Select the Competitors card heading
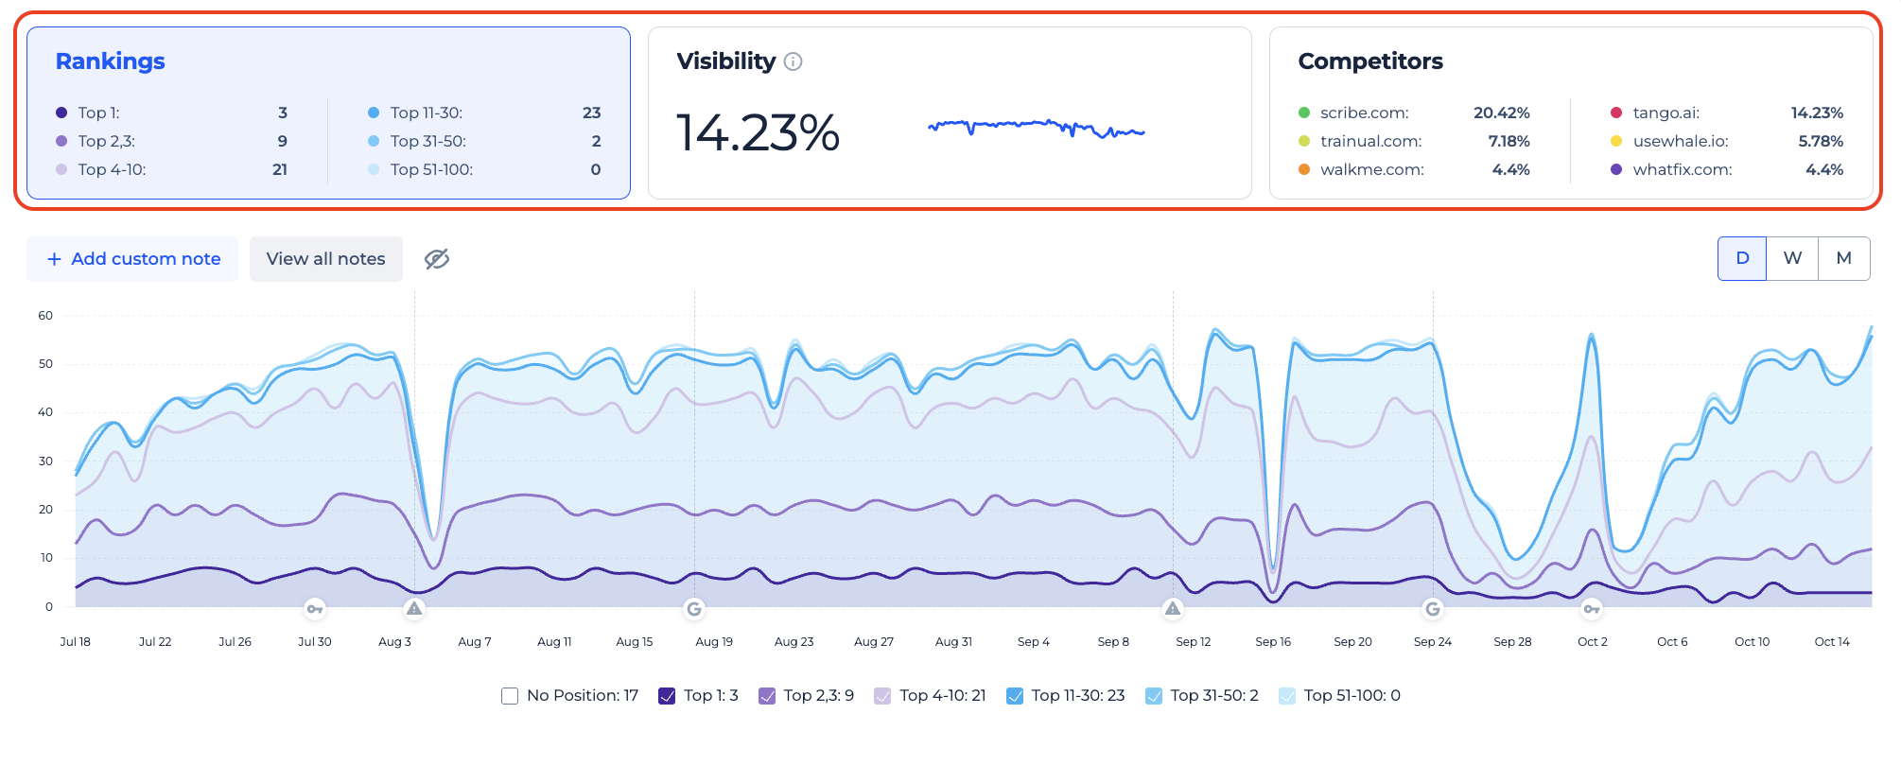Image resolution: width=1901 pixels, height=766 pixels. 1370,61
